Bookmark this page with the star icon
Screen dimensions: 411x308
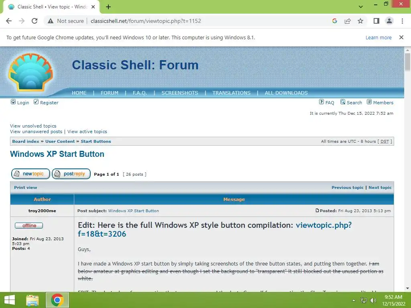tap(360, 21)
